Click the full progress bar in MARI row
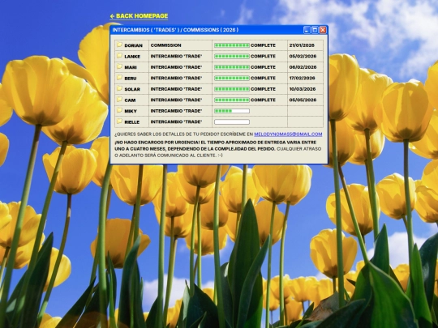 [x=232, y=67]
